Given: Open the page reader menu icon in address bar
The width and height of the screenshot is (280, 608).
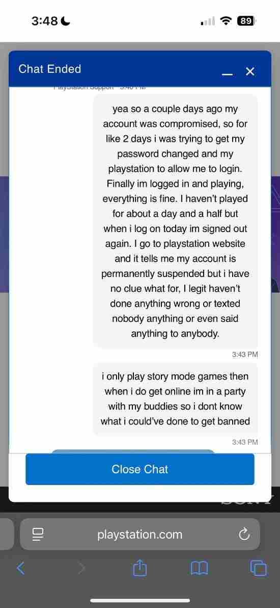Looking at the screenshot, I should tap(38, 535).
